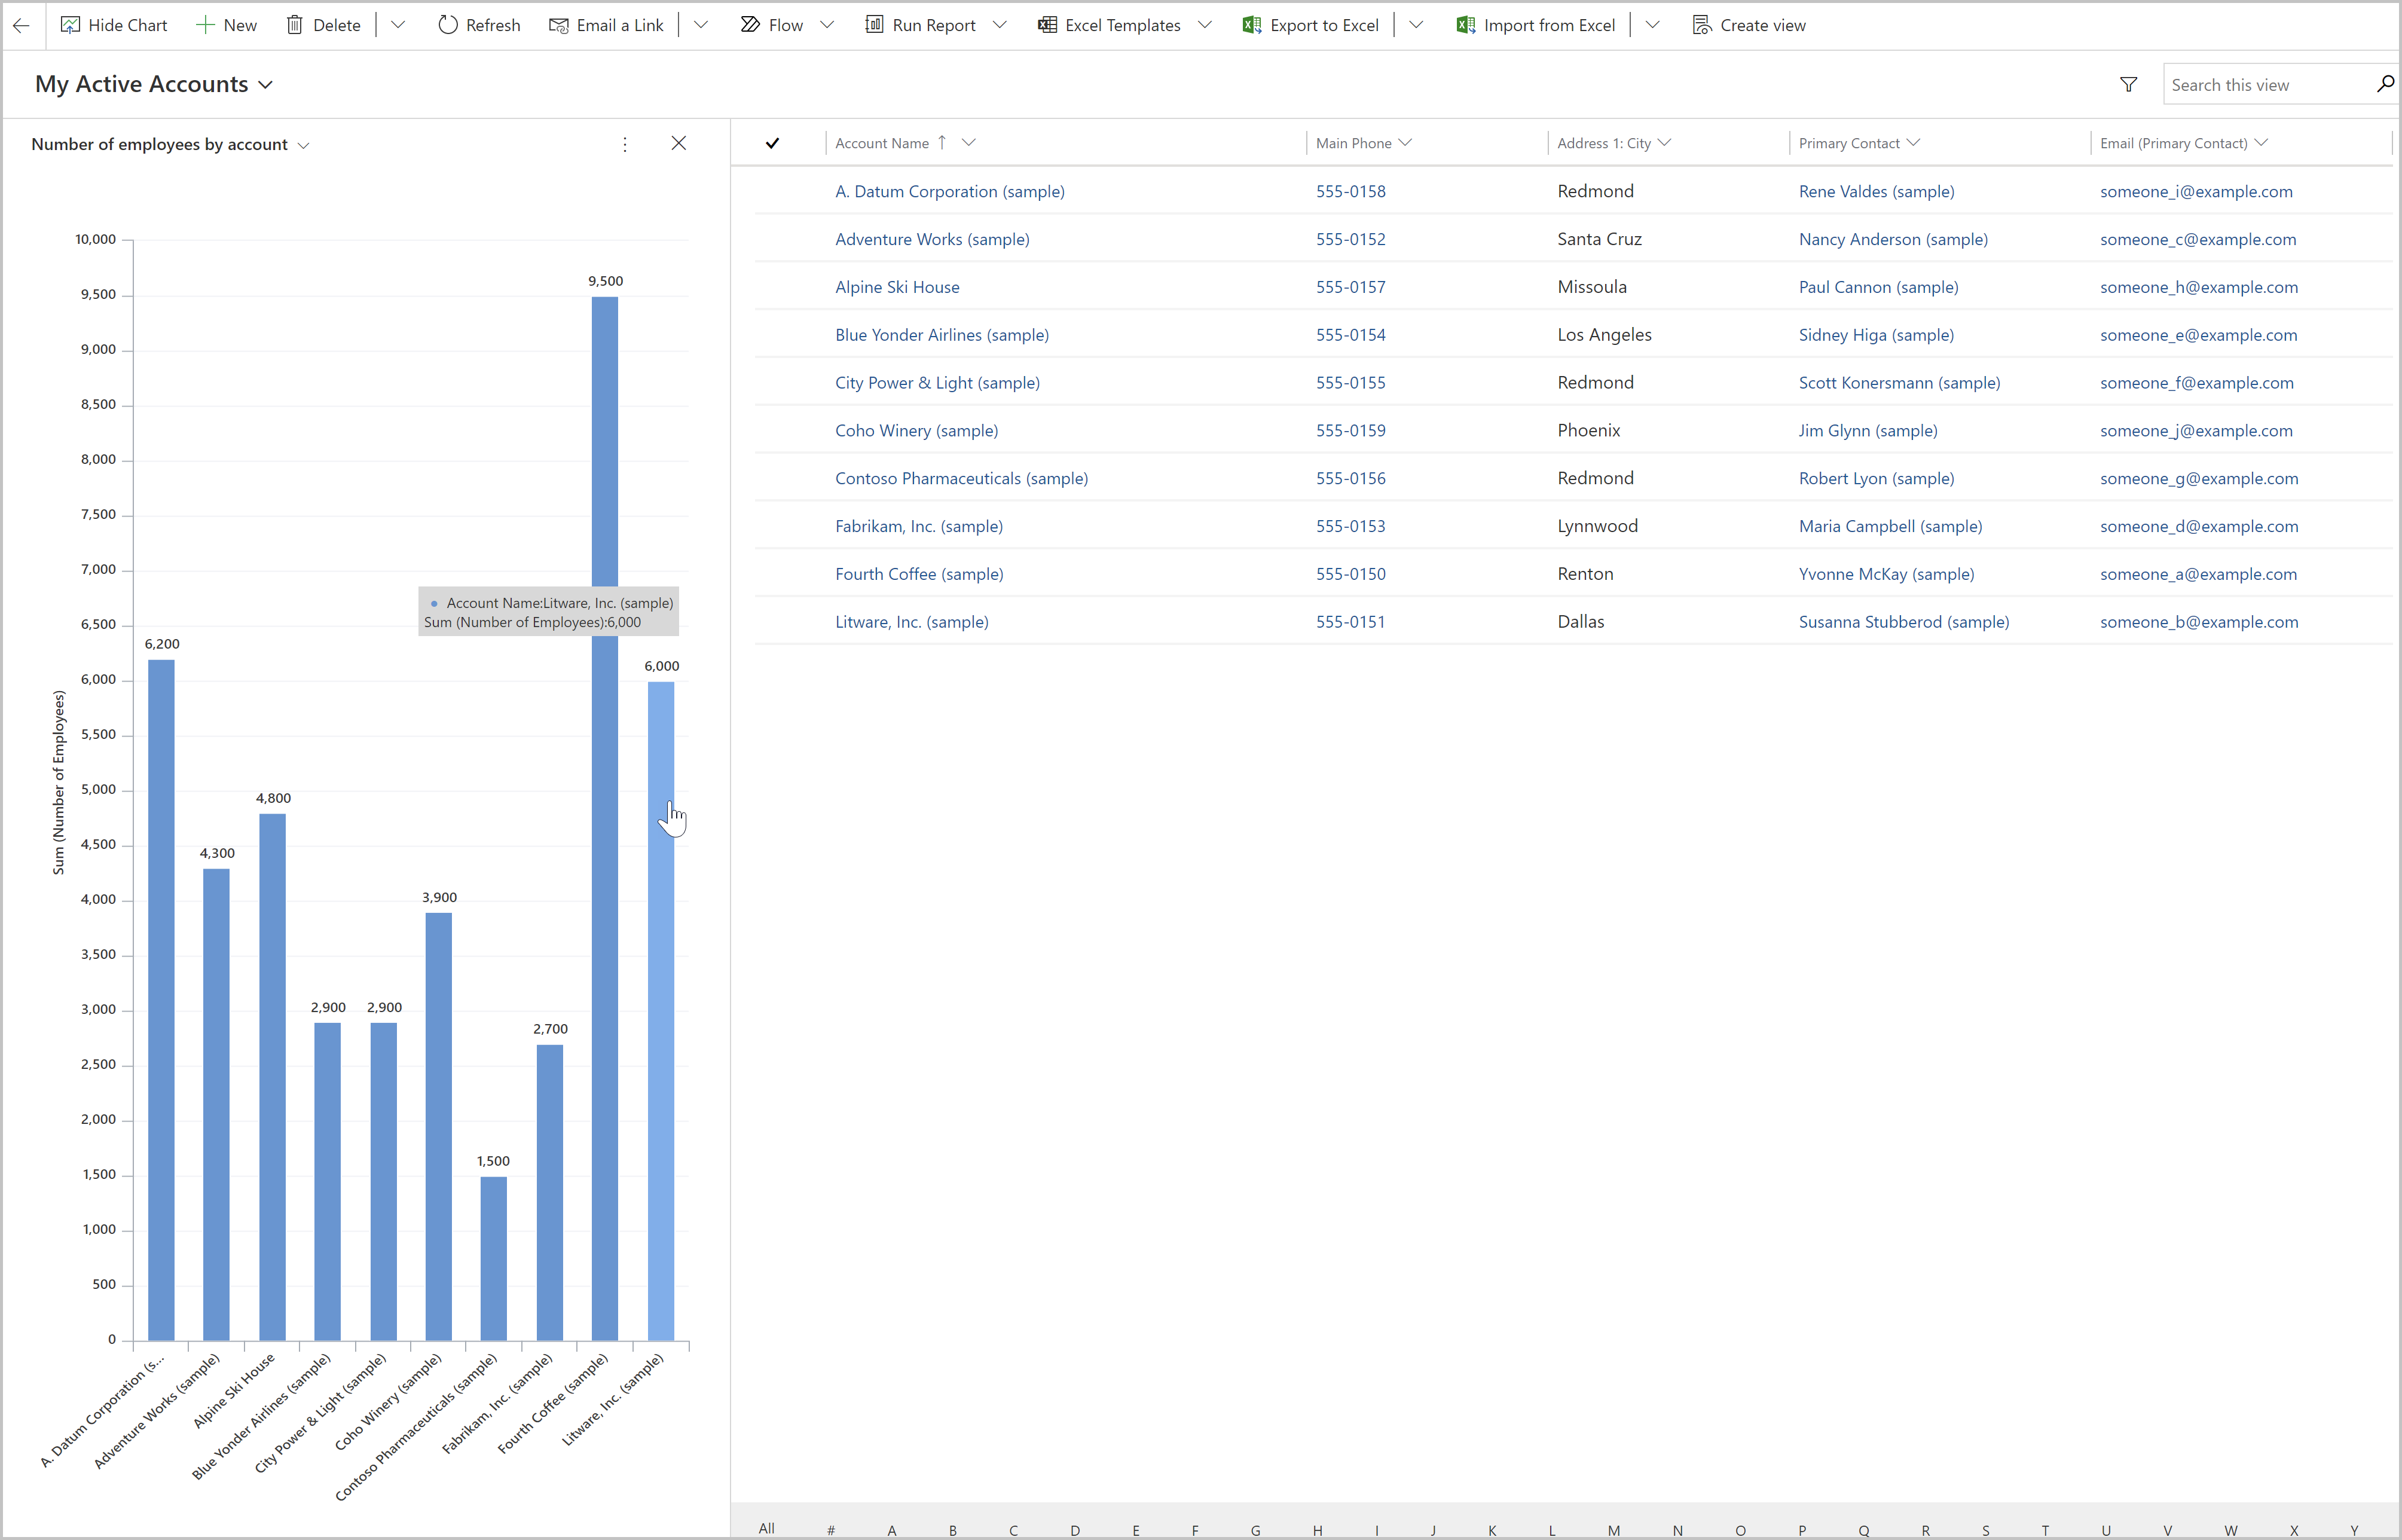Open the chart options ellipsis menu
Image resolution: width=2402 pixels, height=1540 pixels.
(x=625, y=143)
